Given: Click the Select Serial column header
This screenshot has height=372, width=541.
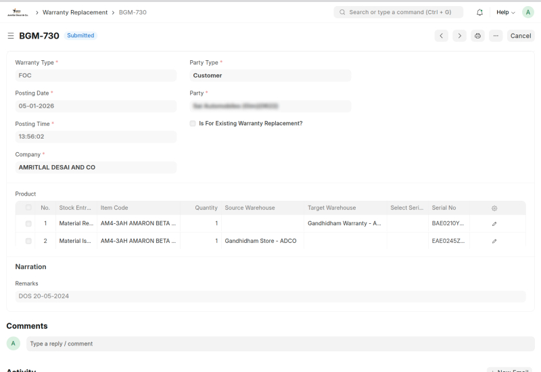Looking at the screenshot, I should 408,208.
